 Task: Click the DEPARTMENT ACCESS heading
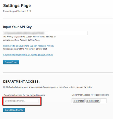[x=21, y=82]
